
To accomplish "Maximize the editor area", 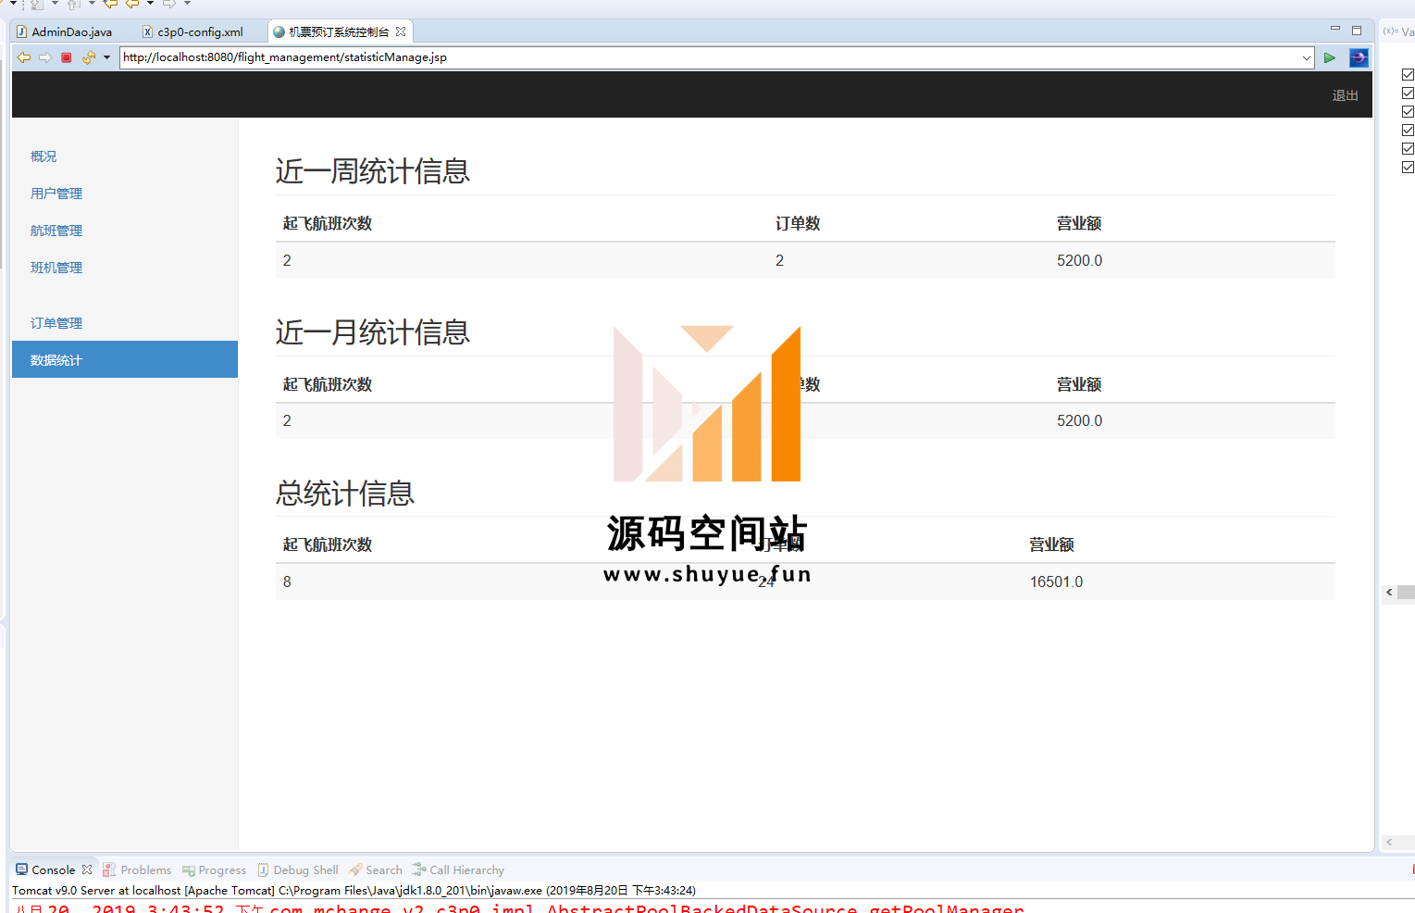I will 1357,30.
